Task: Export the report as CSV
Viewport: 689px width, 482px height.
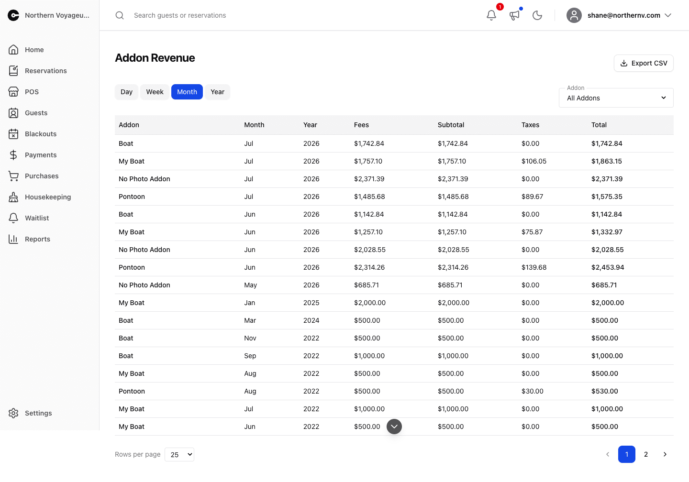Action: 644,63
